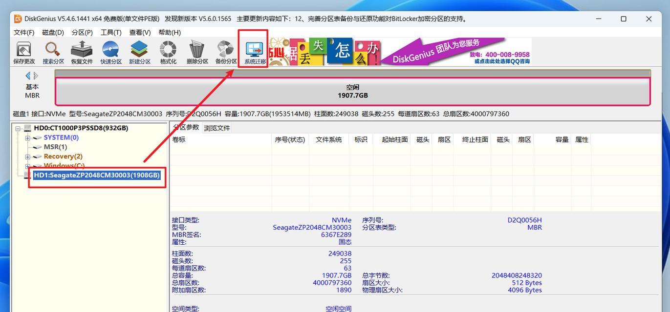This screenshot has width=670, height=312.
Task: Expand the Recovery(2) partition node
Action: click(x=28, y=157)
